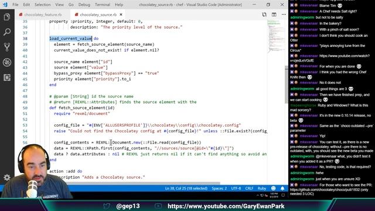Close the chocolatey_source.rb tab
This screenshot has width=375, height=211.
click(121, 15)
